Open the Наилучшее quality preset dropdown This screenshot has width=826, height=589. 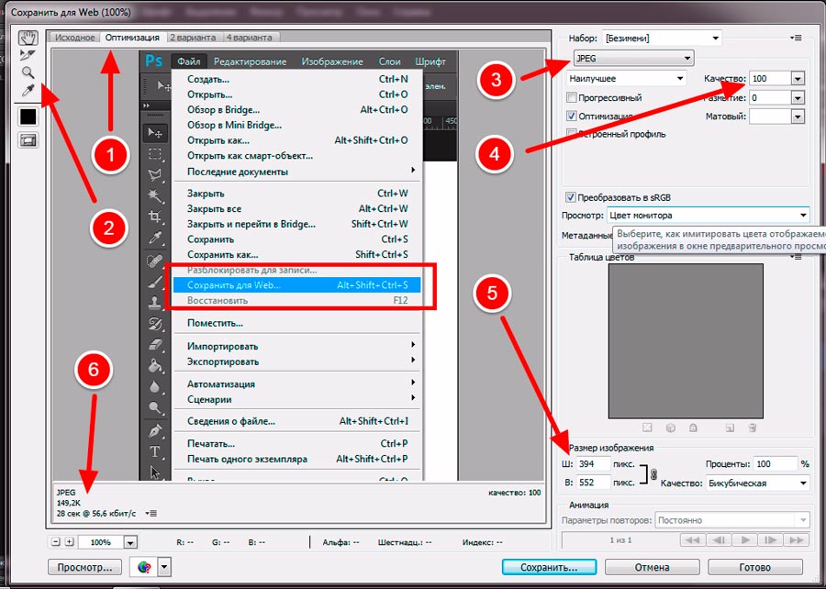[x=626, y=78]
